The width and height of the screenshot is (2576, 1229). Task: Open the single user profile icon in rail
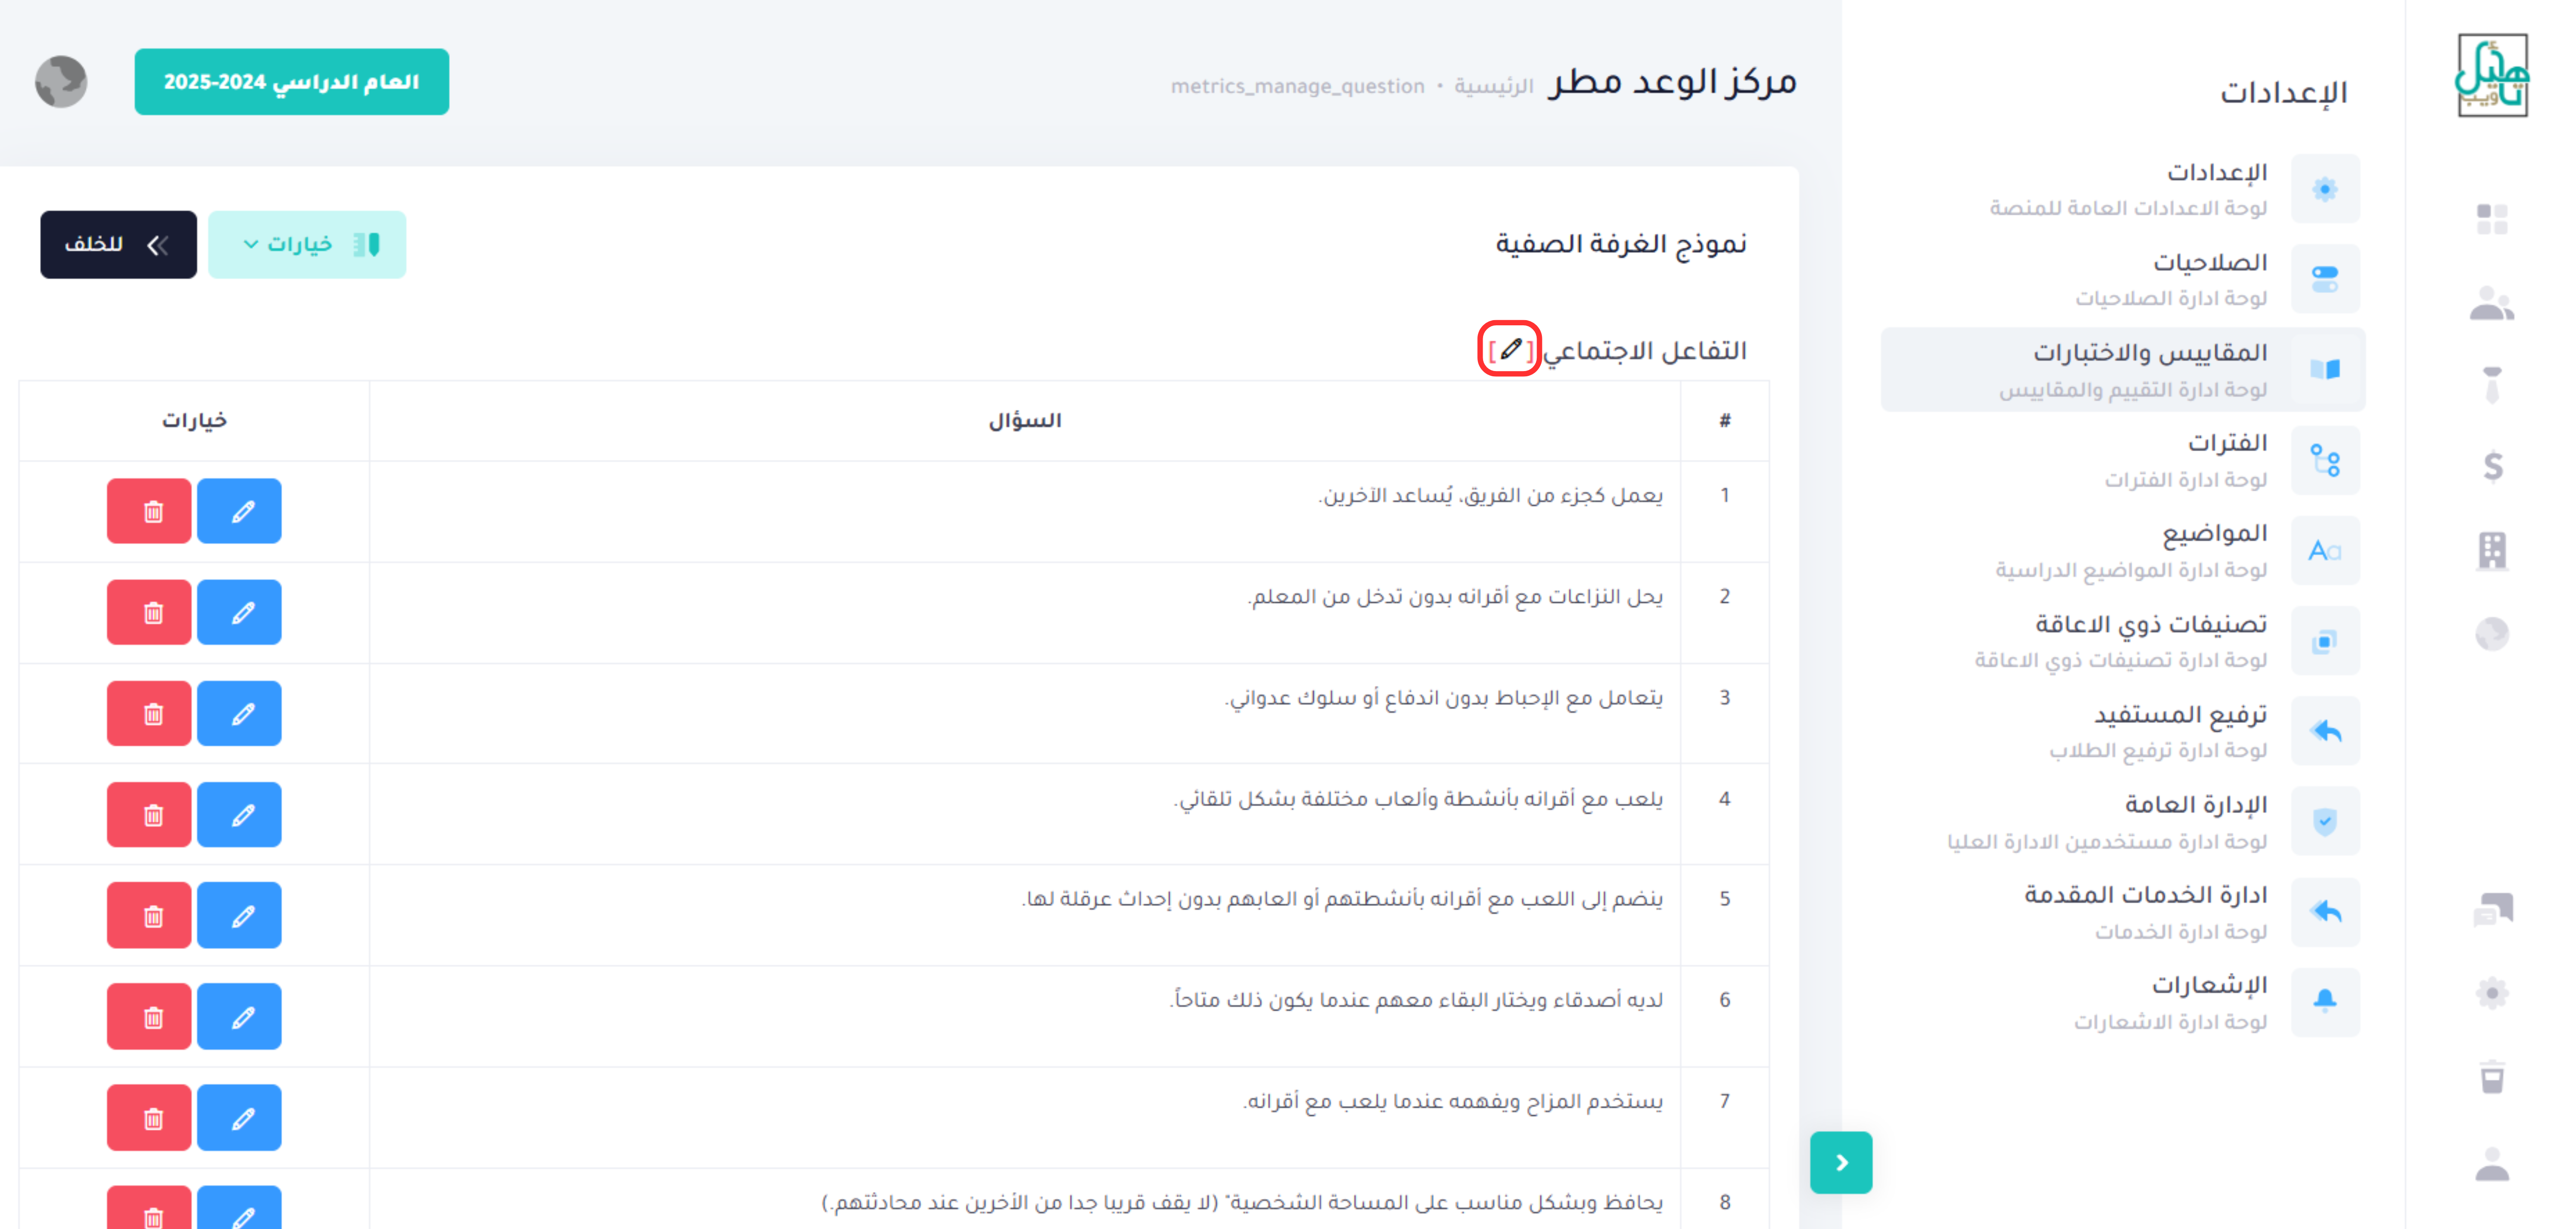[x=2492, y=1164]
